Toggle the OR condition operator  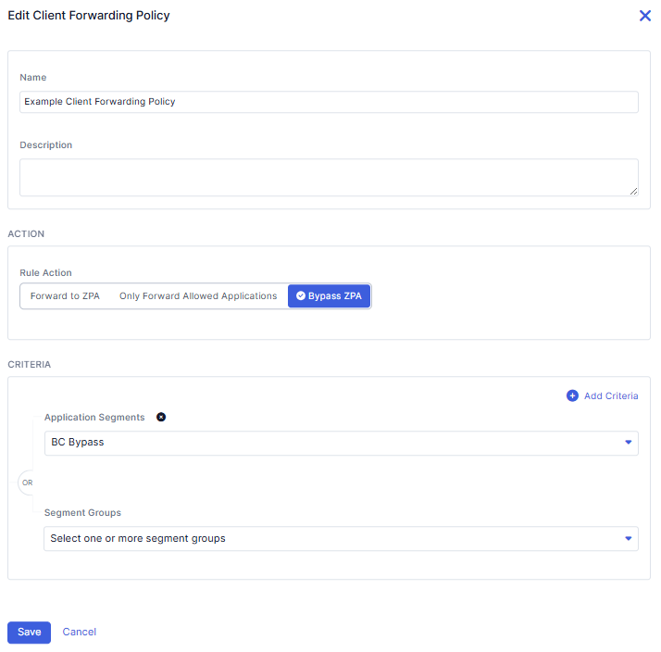28,483
